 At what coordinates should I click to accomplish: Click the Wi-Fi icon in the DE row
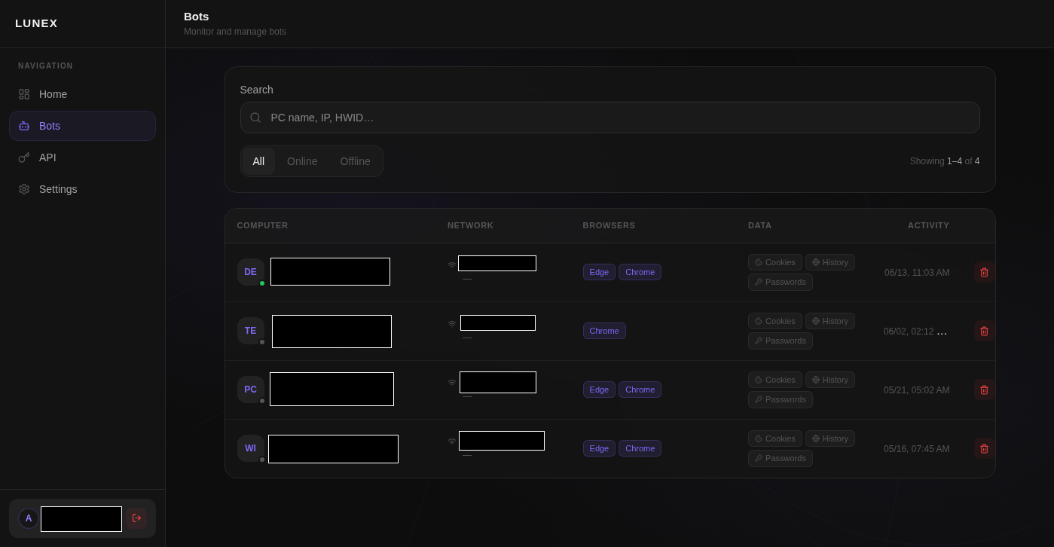point(452,265)
